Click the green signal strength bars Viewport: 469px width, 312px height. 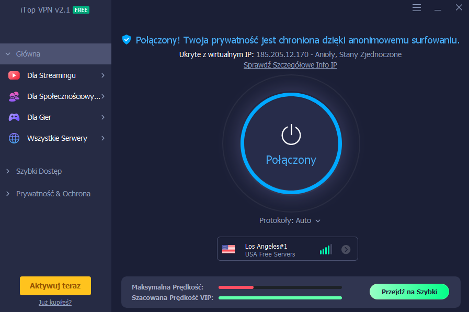326,249
